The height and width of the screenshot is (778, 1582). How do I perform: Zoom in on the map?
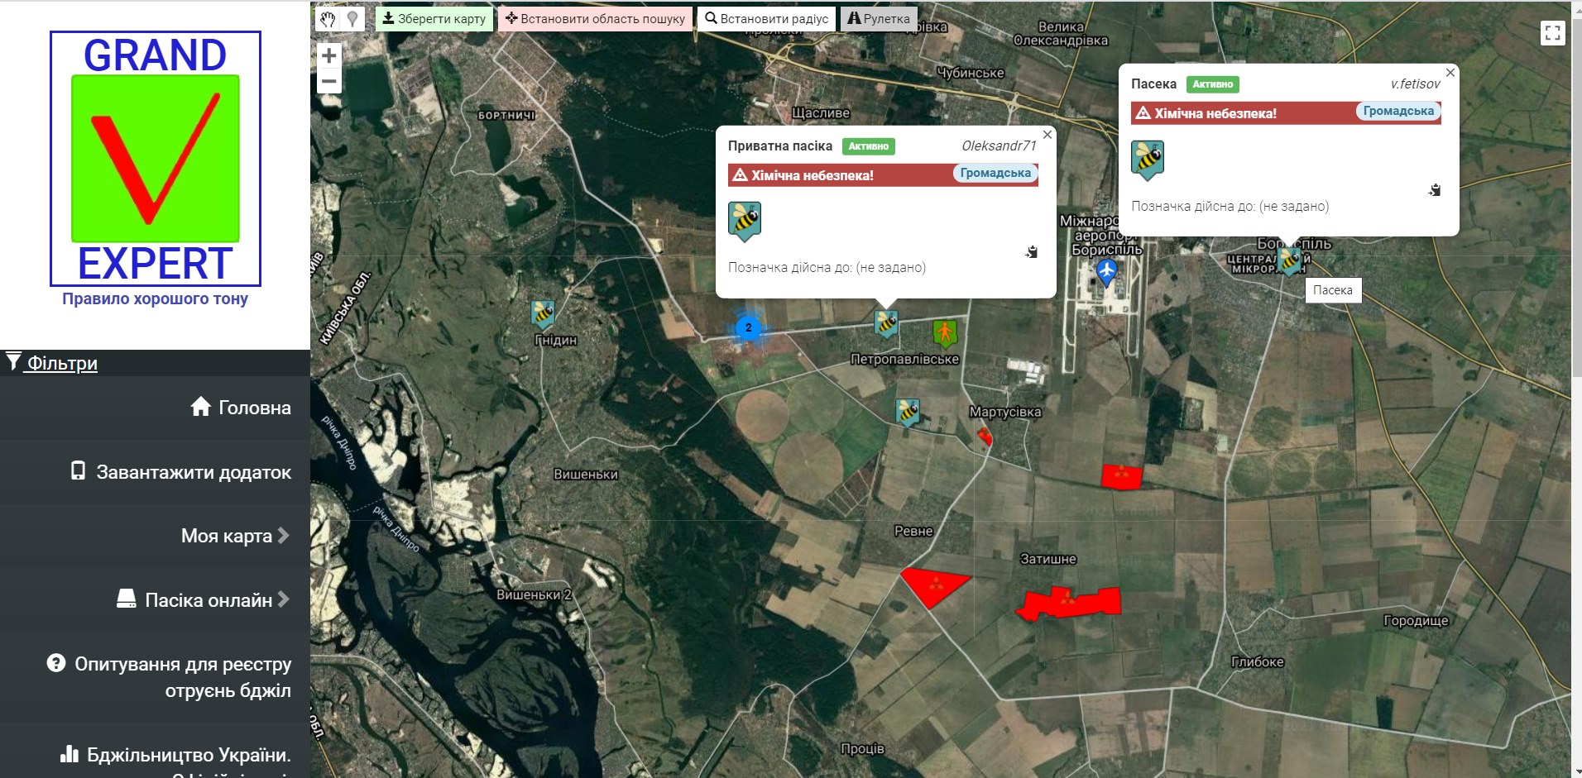click(329, 55)
